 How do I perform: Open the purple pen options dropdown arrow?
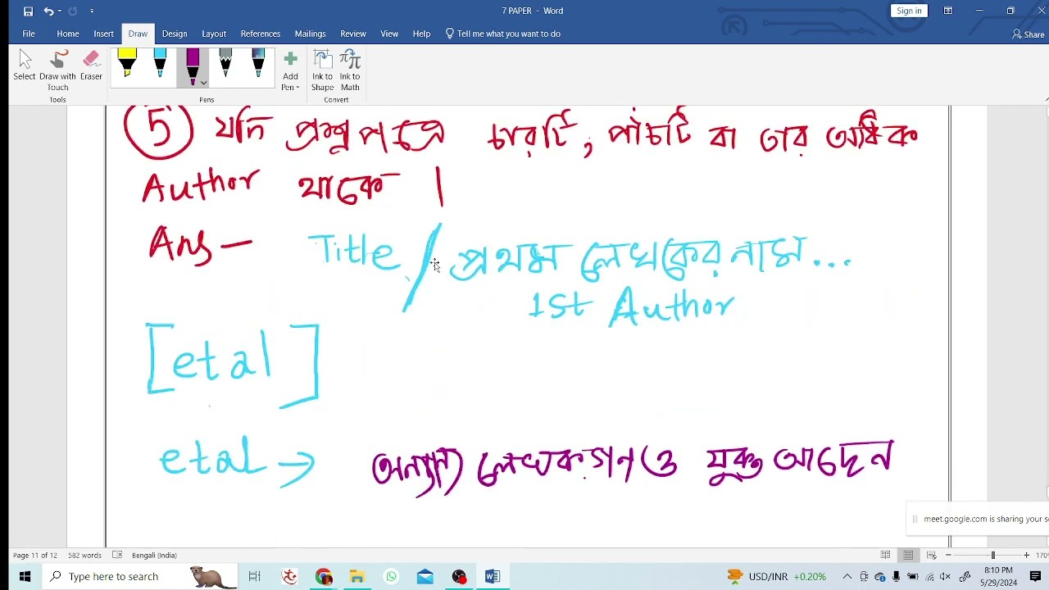click(203, 83)
